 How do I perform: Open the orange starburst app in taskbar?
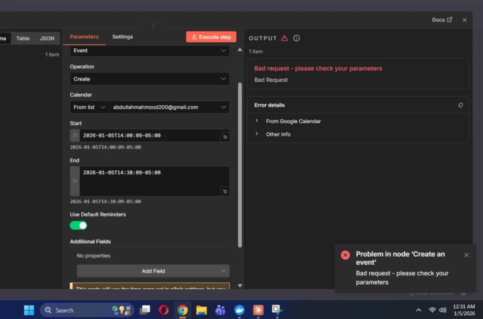258,310
